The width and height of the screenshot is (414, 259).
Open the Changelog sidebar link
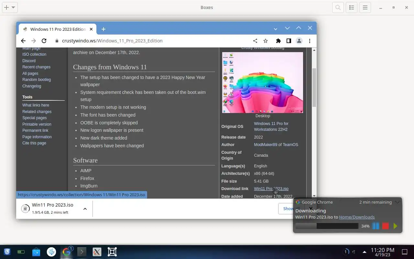[32, 86]
